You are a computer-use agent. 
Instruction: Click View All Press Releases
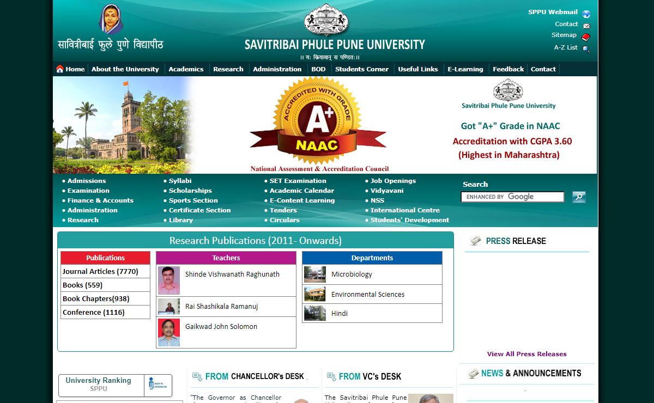tap(526, 354)
